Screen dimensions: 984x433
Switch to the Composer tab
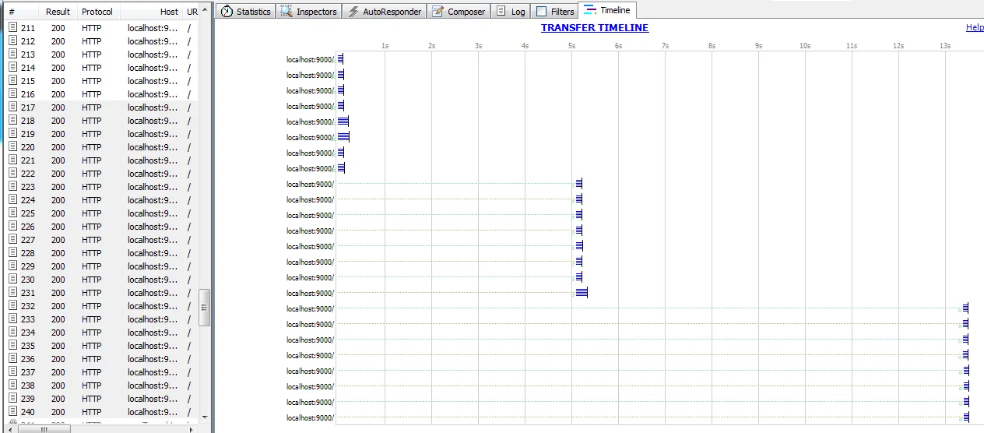point(459,12)
